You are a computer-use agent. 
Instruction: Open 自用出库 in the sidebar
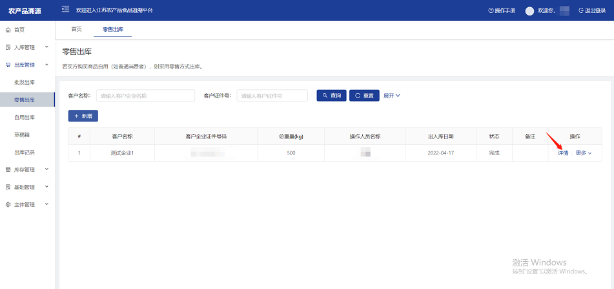[x=25, y=117]
